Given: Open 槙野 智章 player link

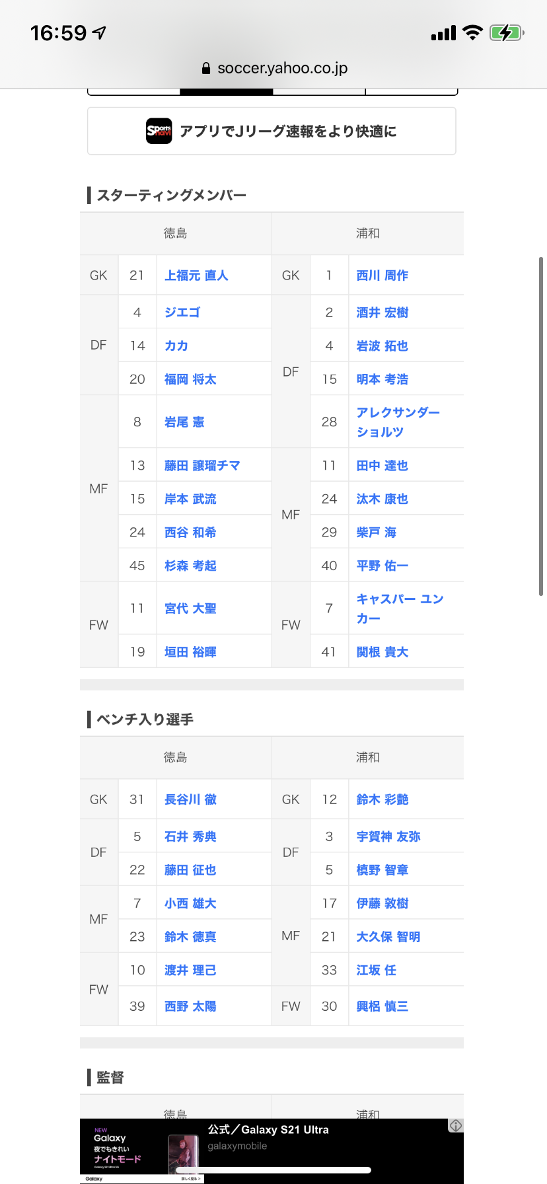Looking at the screenshot, I should pyautogui.click(x=383, y=870).
